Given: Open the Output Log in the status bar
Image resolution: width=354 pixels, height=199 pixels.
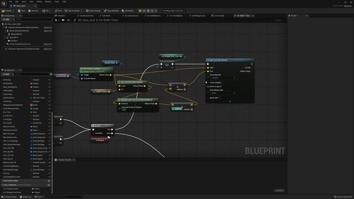Looking at the screenshot, I should point(25,197).
